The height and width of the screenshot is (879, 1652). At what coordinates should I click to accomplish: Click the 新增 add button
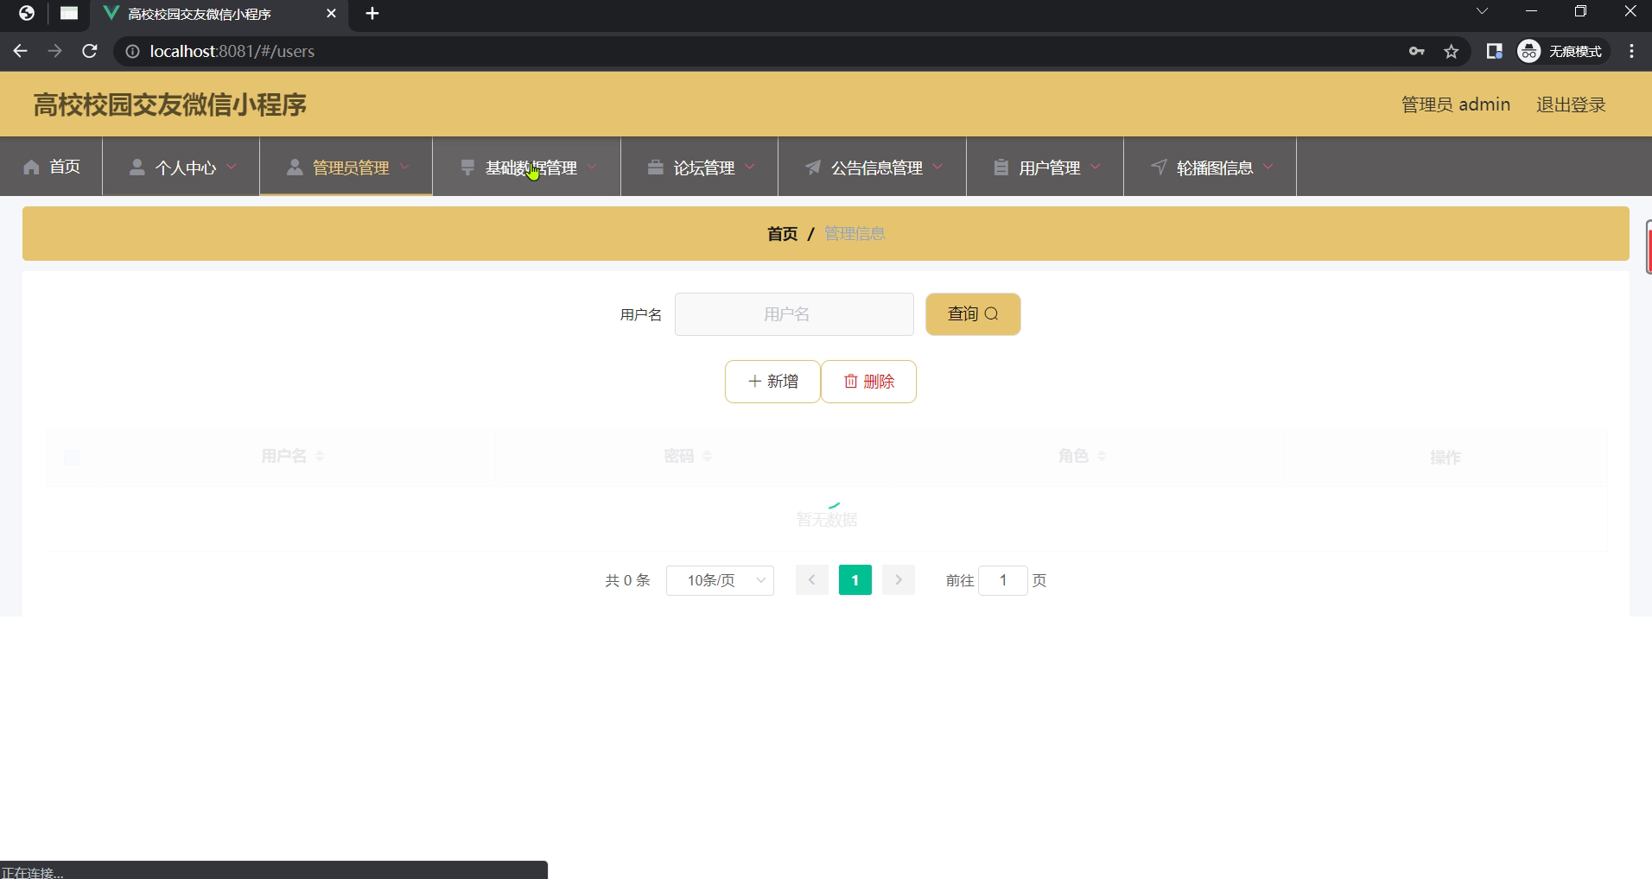772,382
